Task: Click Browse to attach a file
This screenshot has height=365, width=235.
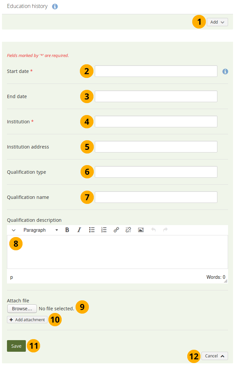Action: pyautogui.click(x=22, y=309)
